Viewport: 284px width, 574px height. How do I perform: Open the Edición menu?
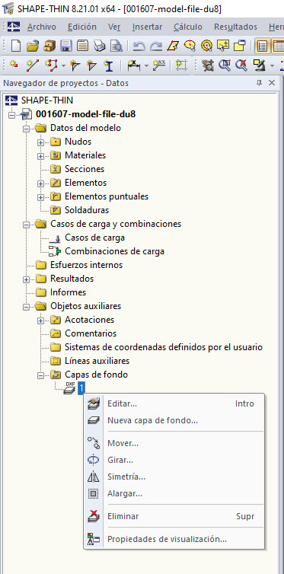82,27
